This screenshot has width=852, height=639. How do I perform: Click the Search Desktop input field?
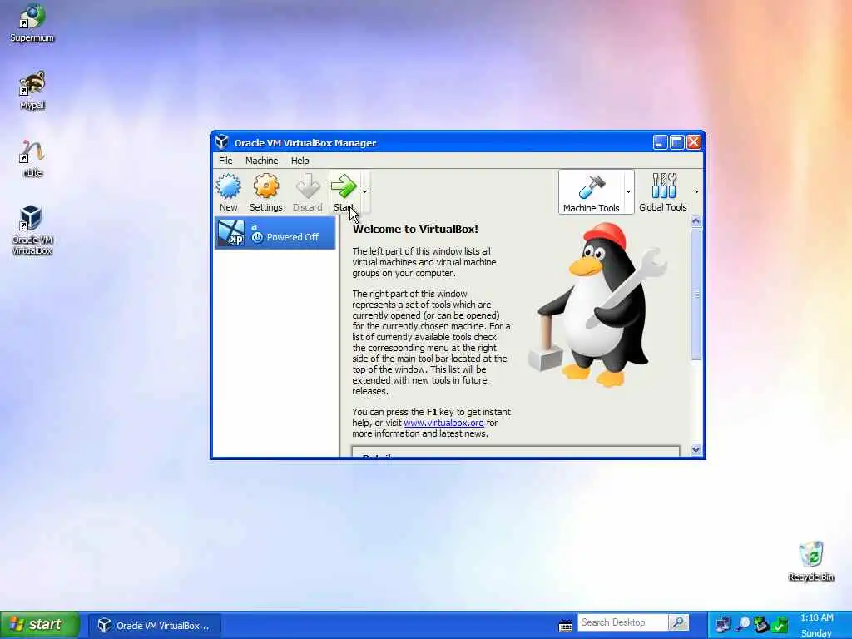[622, 622]
